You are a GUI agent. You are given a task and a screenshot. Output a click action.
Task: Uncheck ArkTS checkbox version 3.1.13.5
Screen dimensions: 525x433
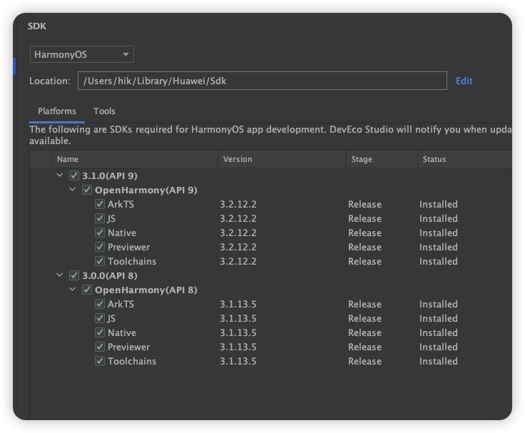99,304
